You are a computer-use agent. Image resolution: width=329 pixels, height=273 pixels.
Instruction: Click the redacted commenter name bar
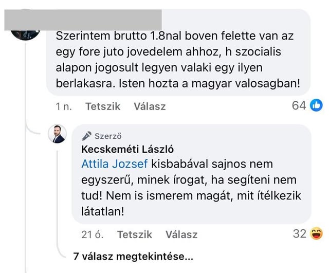[83, 20]
